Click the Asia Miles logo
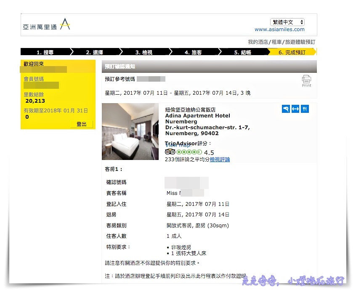This screenshot has width=356, height=293. coord(46,24)
